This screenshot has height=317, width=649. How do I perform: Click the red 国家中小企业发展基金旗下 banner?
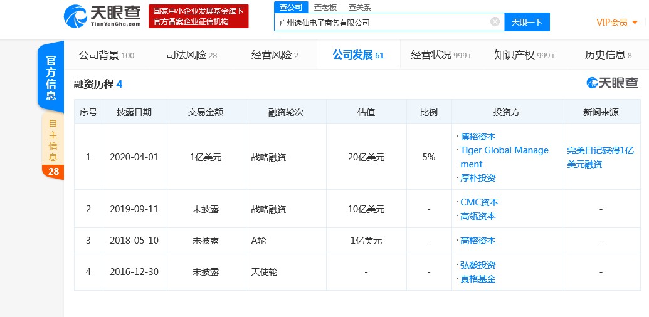[x=199, y=16]
